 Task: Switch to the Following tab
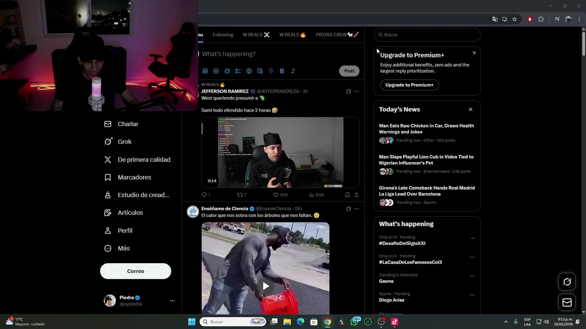point(223,35)
